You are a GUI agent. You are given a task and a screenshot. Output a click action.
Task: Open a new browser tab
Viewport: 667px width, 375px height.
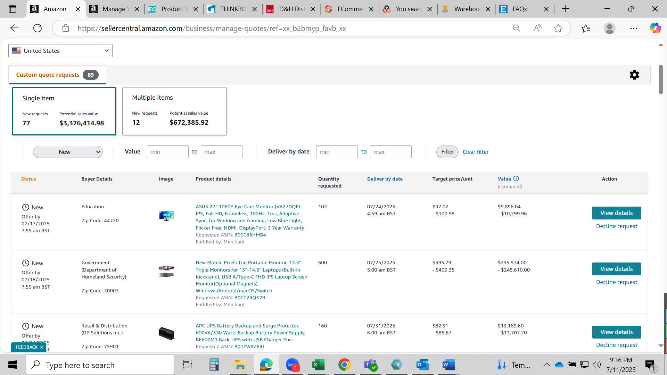566,9
